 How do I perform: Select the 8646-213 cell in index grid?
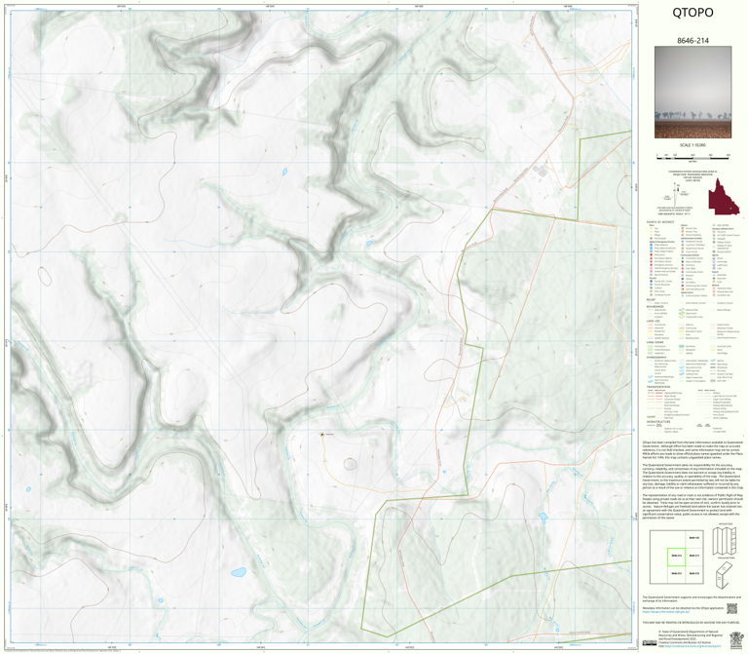point(677,574)
